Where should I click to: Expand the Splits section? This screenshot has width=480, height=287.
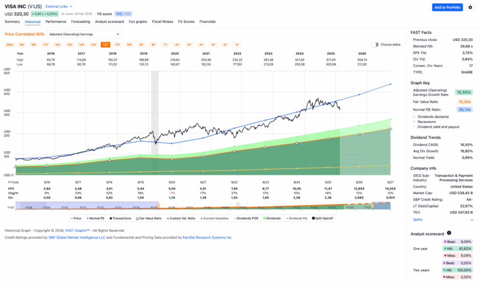[417, 219]
